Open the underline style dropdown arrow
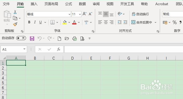 45,22
